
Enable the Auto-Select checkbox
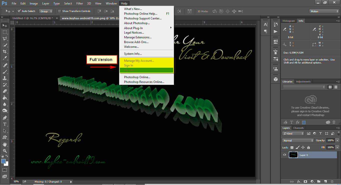(x=19, y=11)
